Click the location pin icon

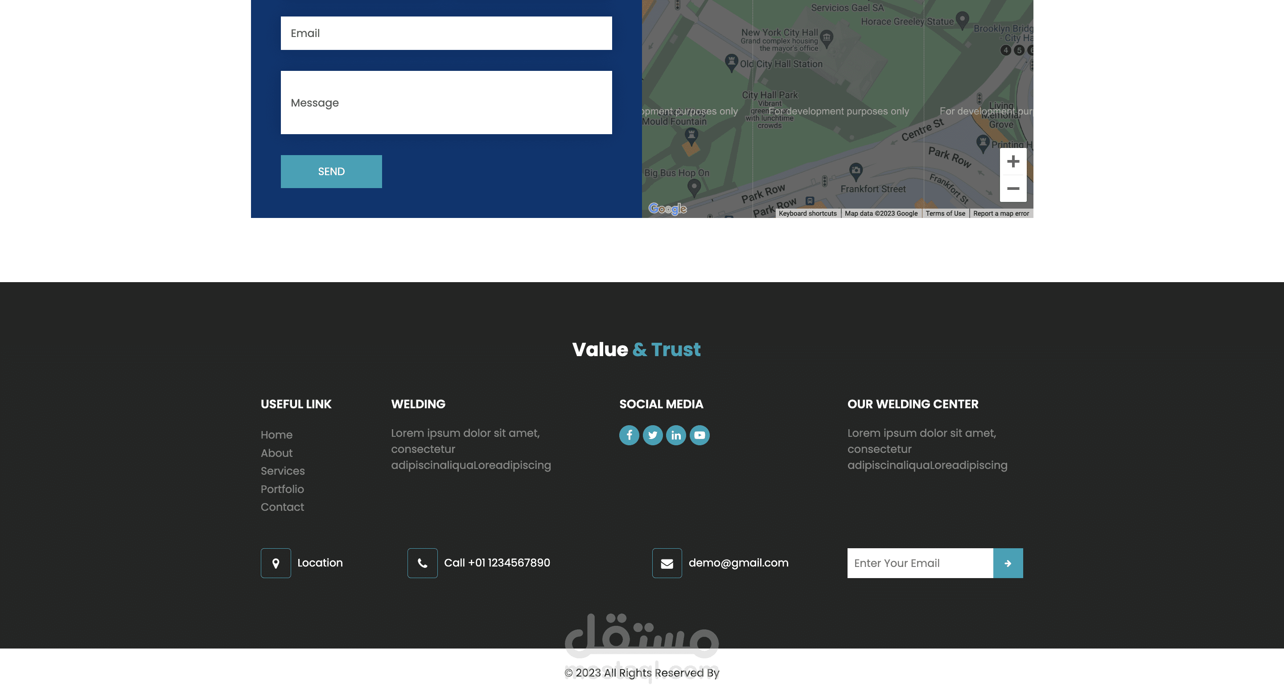(276, 563)
